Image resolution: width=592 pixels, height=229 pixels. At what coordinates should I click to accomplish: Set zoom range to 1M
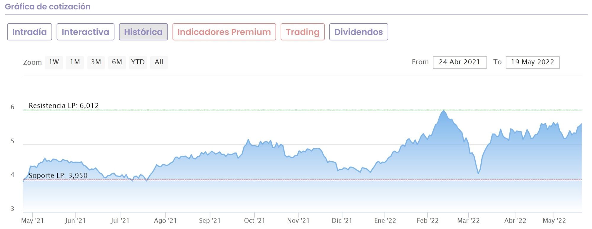(75, 62)
